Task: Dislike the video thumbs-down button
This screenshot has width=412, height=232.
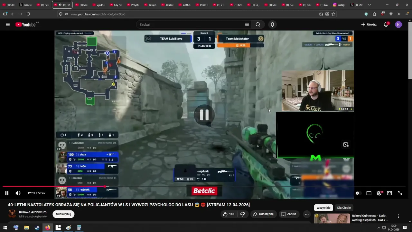Action: (243, 214)
